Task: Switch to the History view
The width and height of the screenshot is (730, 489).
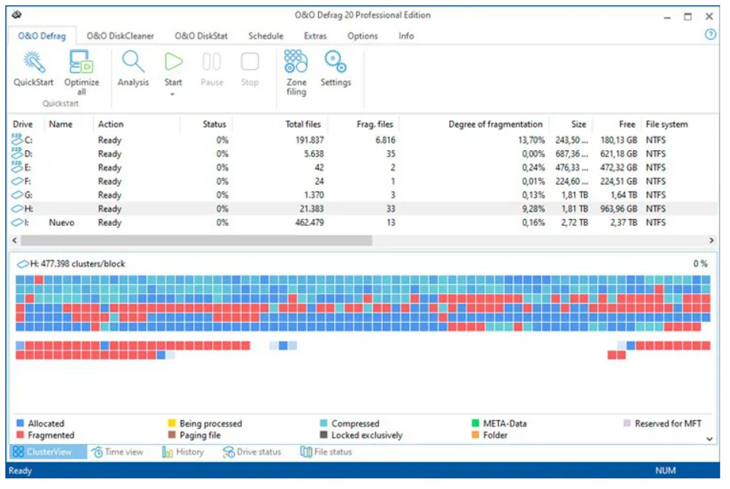Action: (x=183, y=452)
